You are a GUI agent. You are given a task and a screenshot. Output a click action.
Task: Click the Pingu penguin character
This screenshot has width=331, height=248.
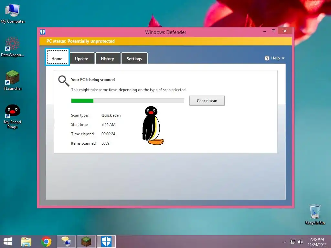[153, 126]
